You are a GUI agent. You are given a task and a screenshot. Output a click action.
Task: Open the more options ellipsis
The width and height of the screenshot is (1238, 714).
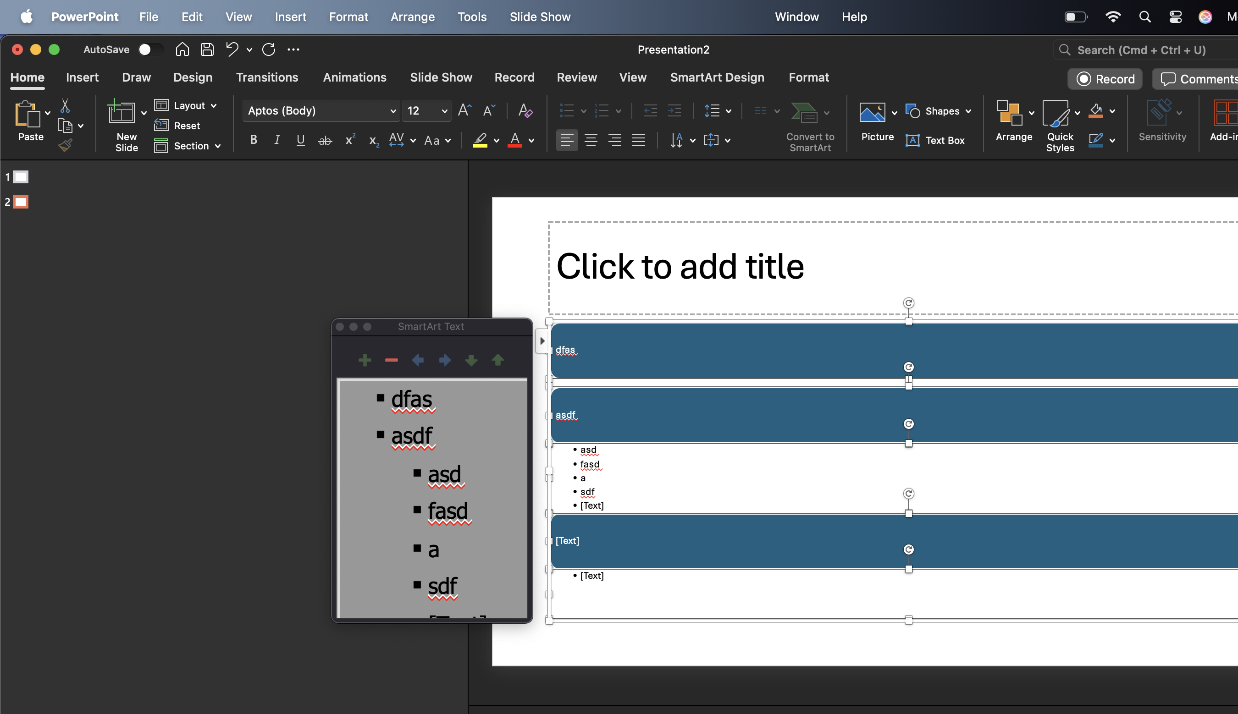[x=293, y=49]
